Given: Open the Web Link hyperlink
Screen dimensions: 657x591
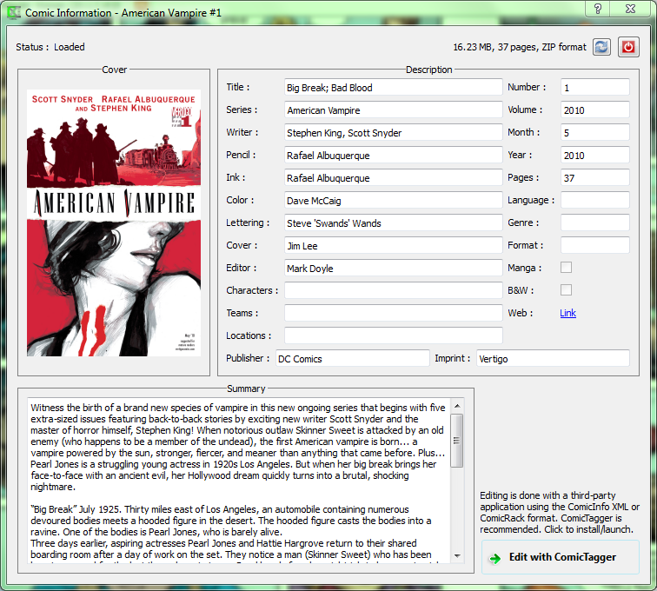Looking at the screenshot, I should [x=567, y=313].
